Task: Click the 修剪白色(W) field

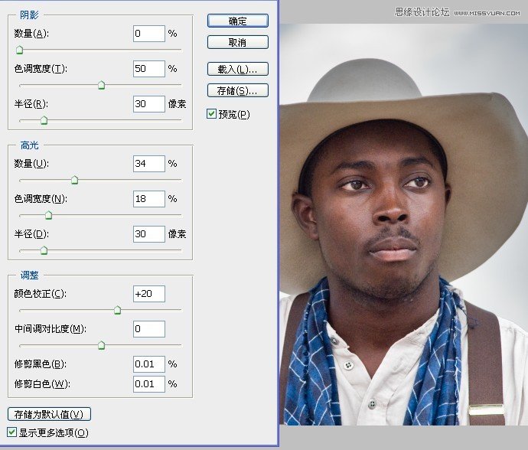Action: tap(149, 384)
